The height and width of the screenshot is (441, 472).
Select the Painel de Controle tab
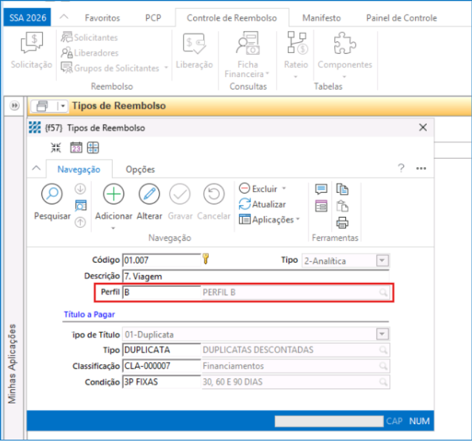tap(401, 18)
